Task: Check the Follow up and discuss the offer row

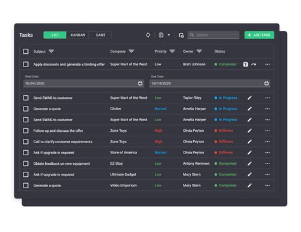Action: [x=26, y=131]
